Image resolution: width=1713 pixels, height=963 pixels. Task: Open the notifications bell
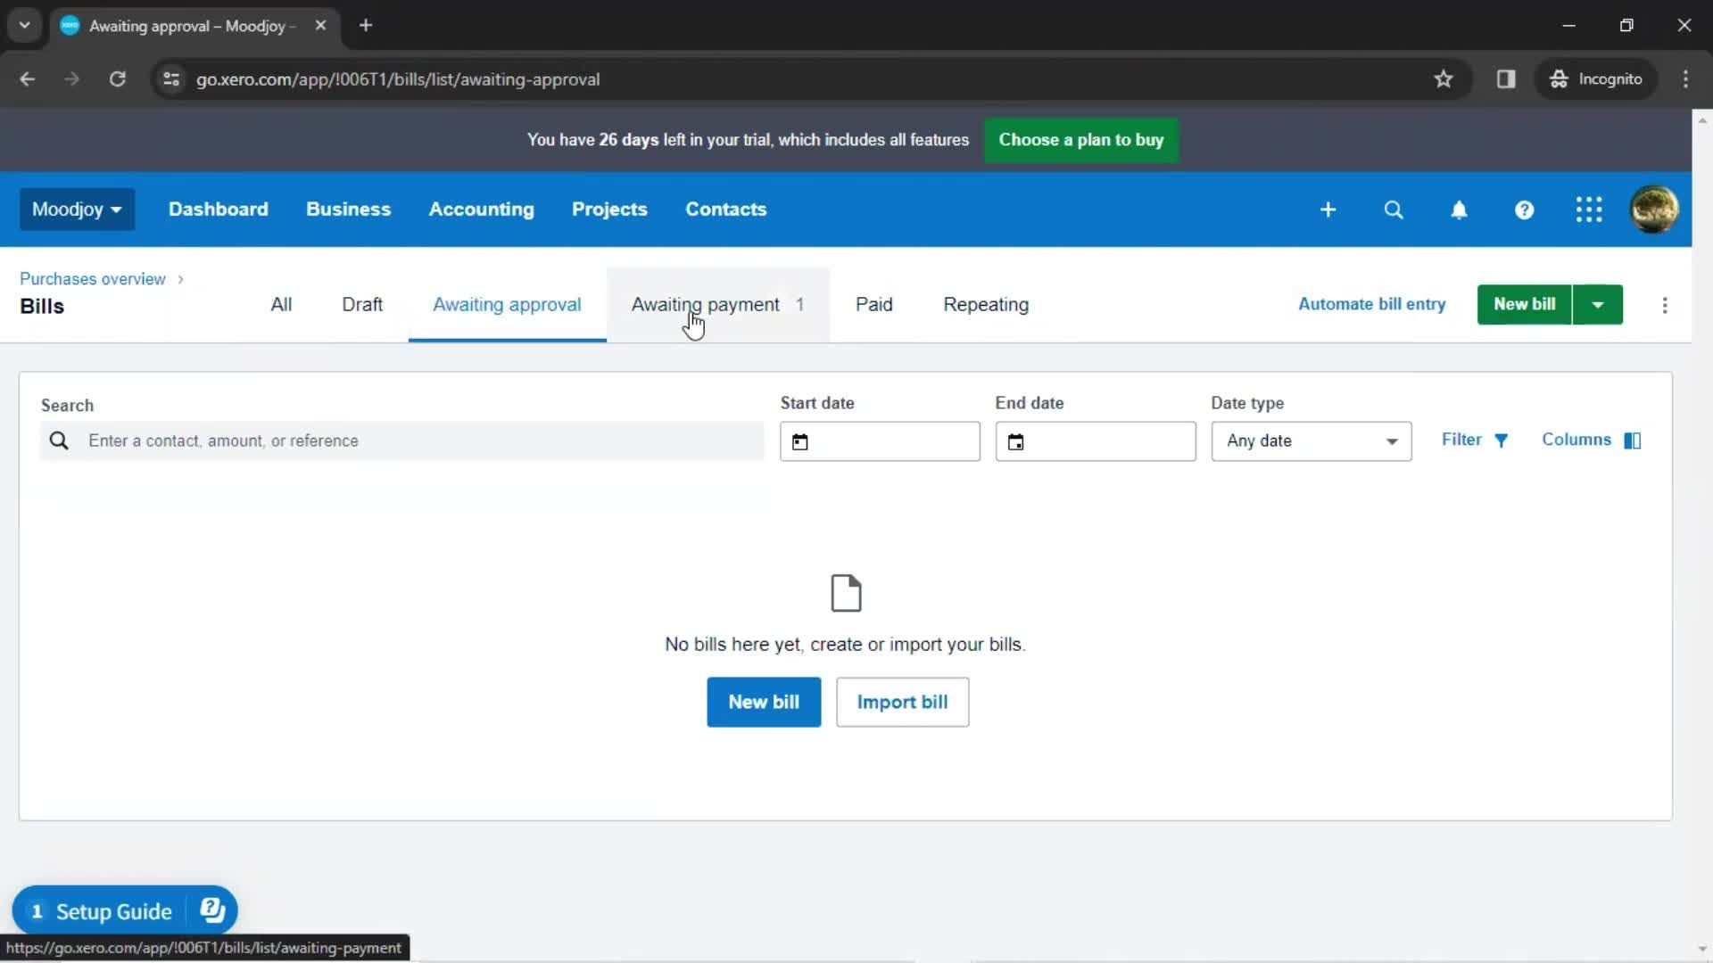[1459, 210]
